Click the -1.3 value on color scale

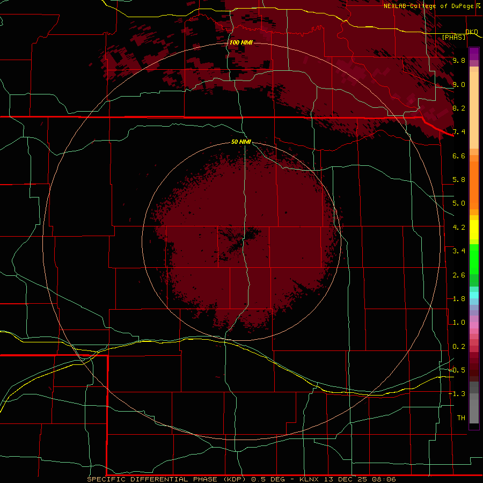457,394
